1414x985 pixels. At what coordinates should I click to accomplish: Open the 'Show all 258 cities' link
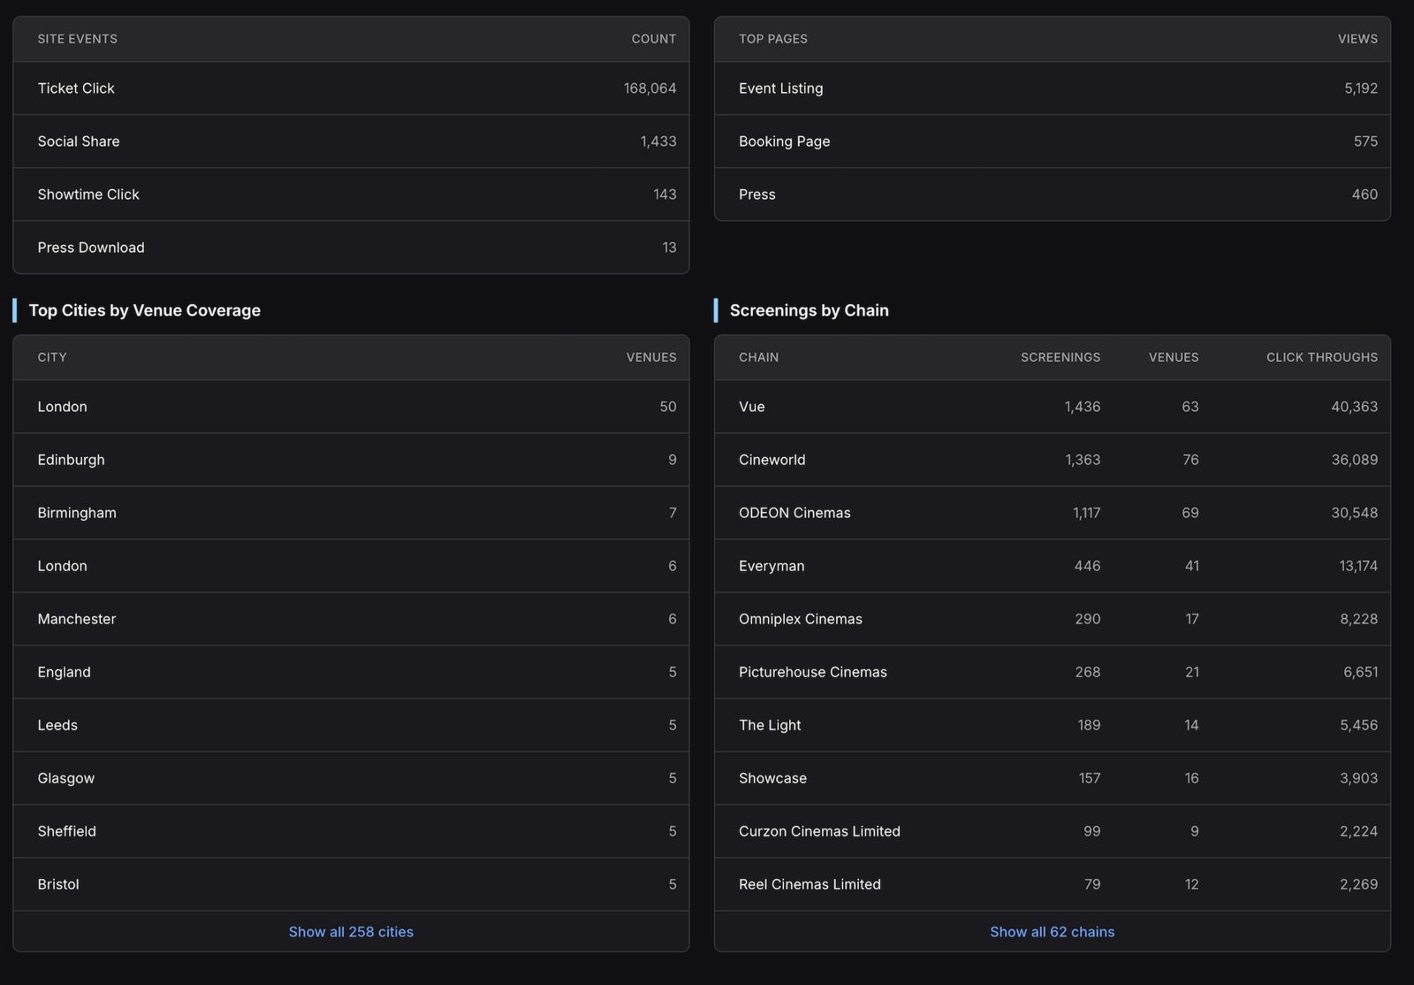[351, 932]
